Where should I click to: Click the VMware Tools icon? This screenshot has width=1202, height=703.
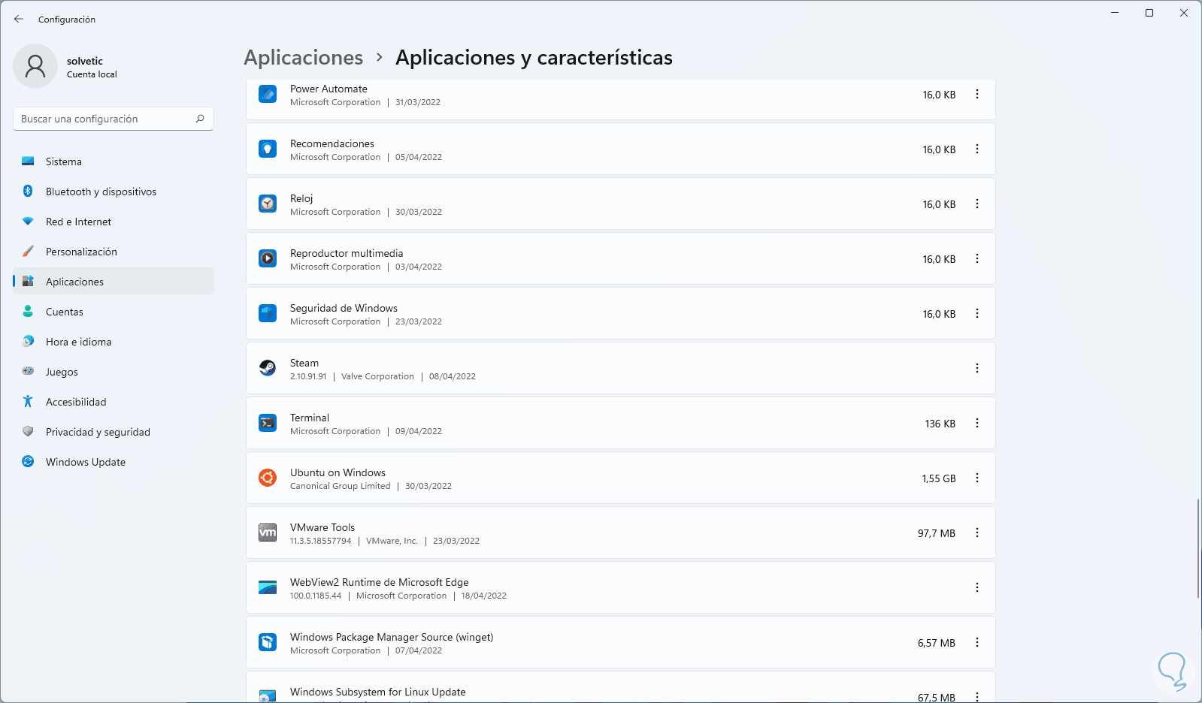[x=268, y=533]
